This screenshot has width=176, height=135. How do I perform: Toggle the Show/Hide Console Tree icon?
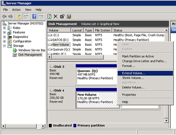tap(26, 17)
